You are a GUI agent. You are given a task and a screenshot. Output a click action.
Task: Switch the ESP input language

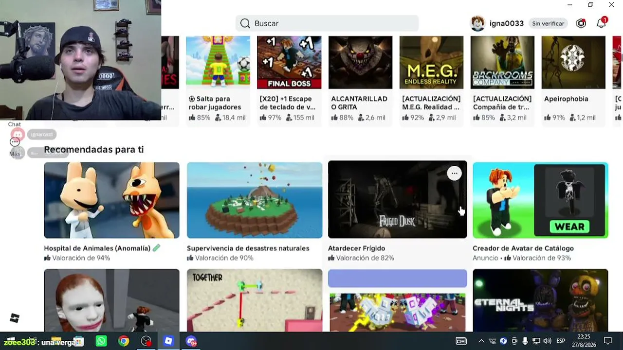point(561,341)
